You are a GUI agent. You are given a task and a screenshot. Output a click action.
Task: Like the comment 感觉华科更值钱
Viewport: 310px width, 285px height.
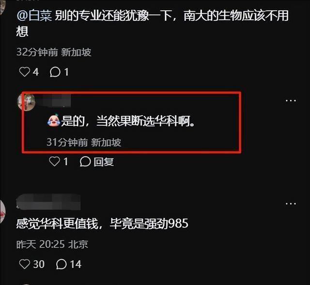(x=25, y=264)
